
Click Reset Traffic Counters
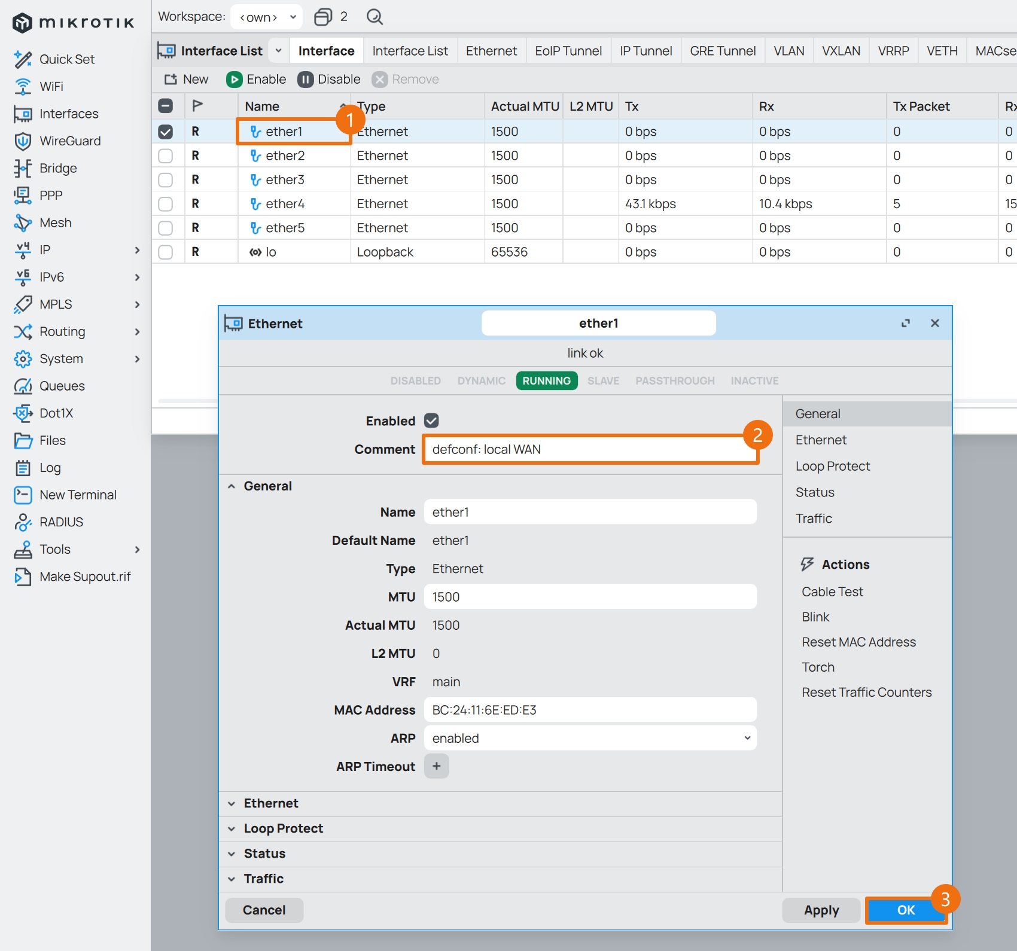click(x=867, y=692)
